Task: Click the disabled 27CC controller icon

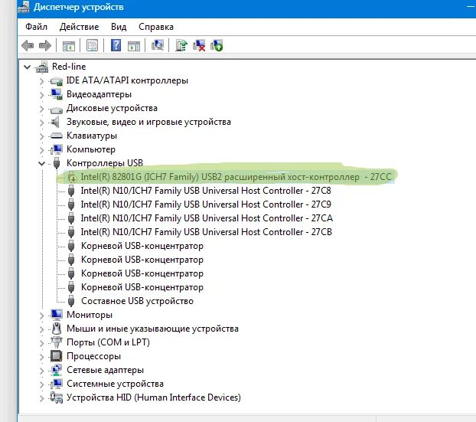Action: 72,177
